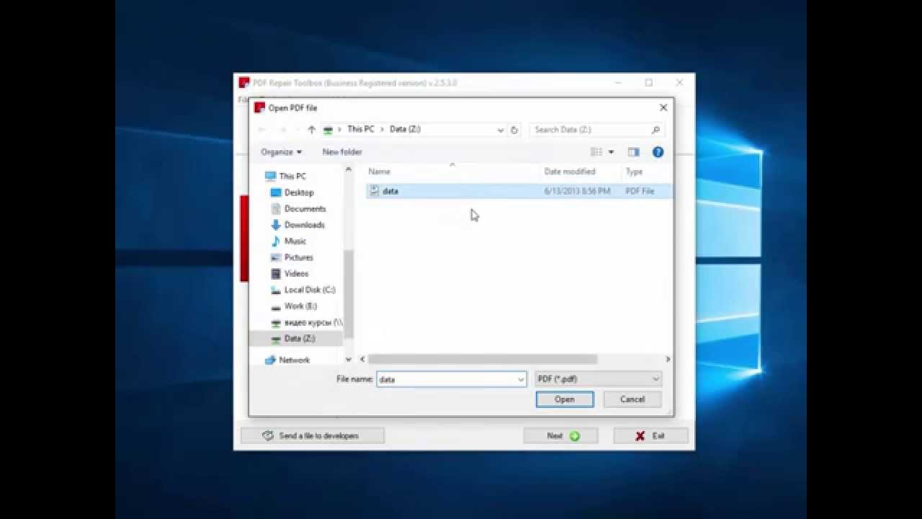Select the data PDF file icon

coord(374,191)
